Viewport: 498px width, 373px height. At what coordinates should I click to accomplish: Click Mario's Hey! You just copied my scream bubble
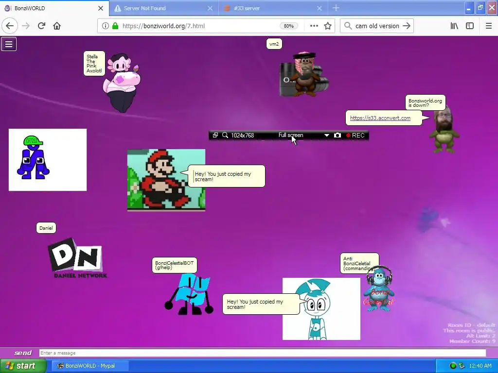click(x=226, y=176)
